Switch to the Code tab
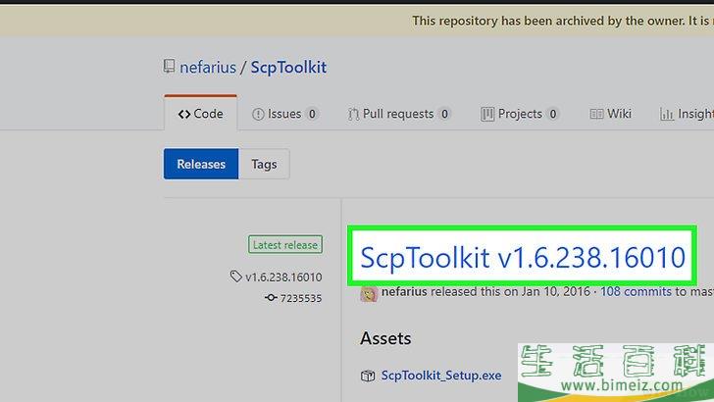The width and height of the screenshot is (714, 402). point(200,114)
